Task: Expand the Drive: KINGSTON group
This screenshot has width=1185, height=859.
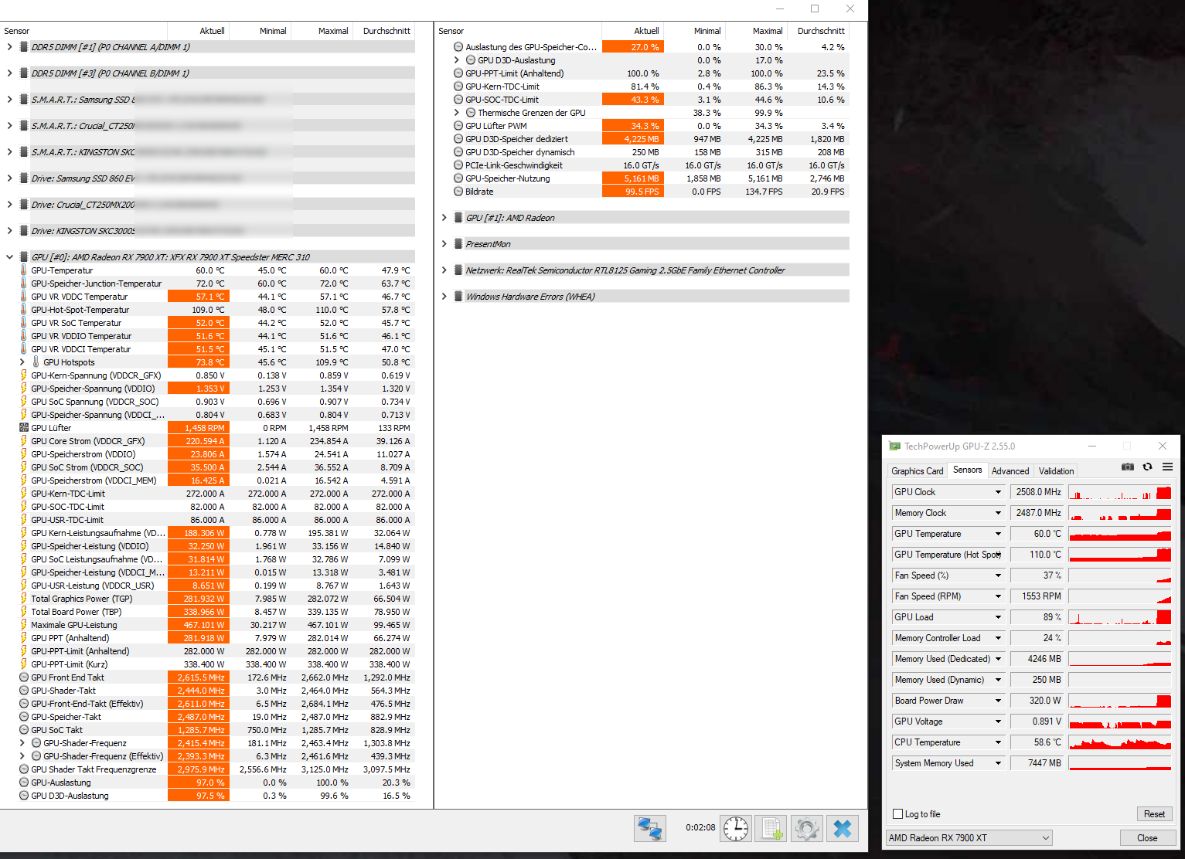Action: (x=9, y=231)
